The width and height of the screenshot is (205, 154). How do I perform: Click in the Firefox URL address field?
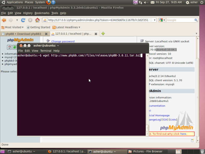[98, 20]
